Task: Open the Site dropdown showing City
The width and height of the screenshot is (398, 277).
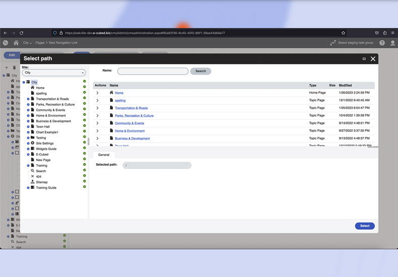Action: 54,73
